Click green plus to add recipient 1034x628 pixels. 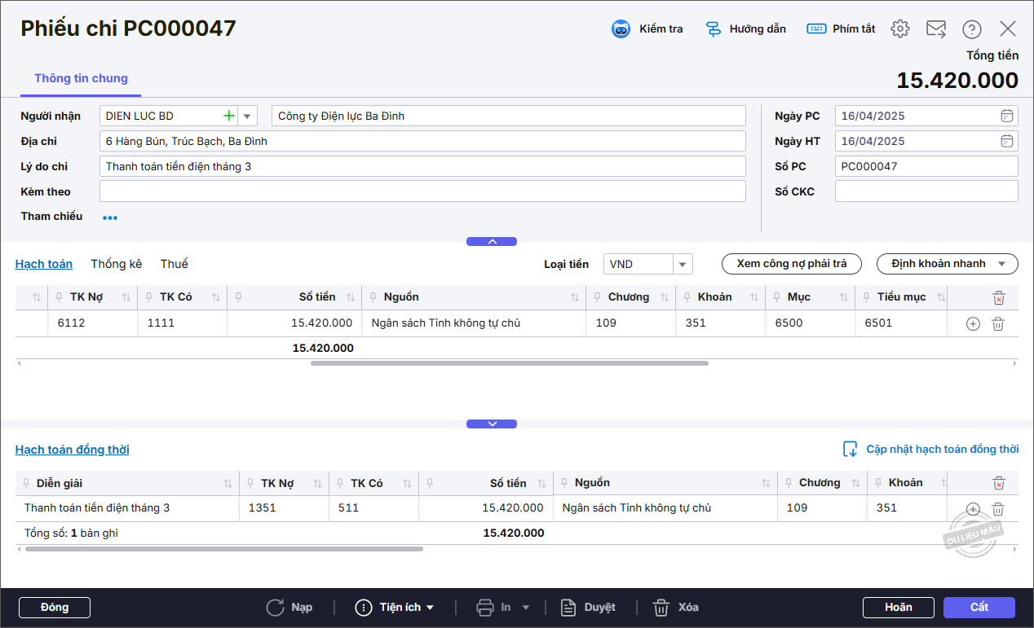(229, 116)
